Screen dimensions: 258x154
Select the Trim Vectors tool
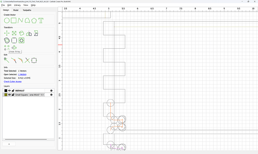27,60
